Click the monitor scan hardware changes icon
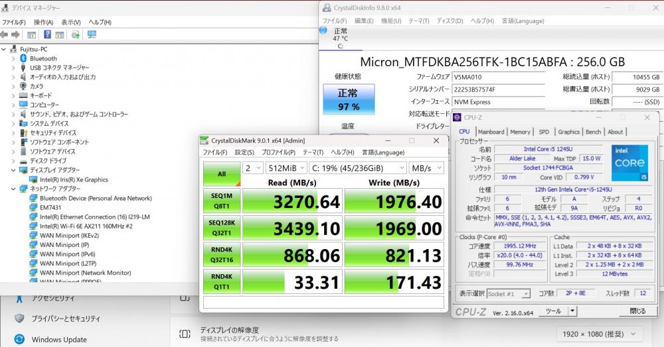The image size is (664, 347). (92, 34)
